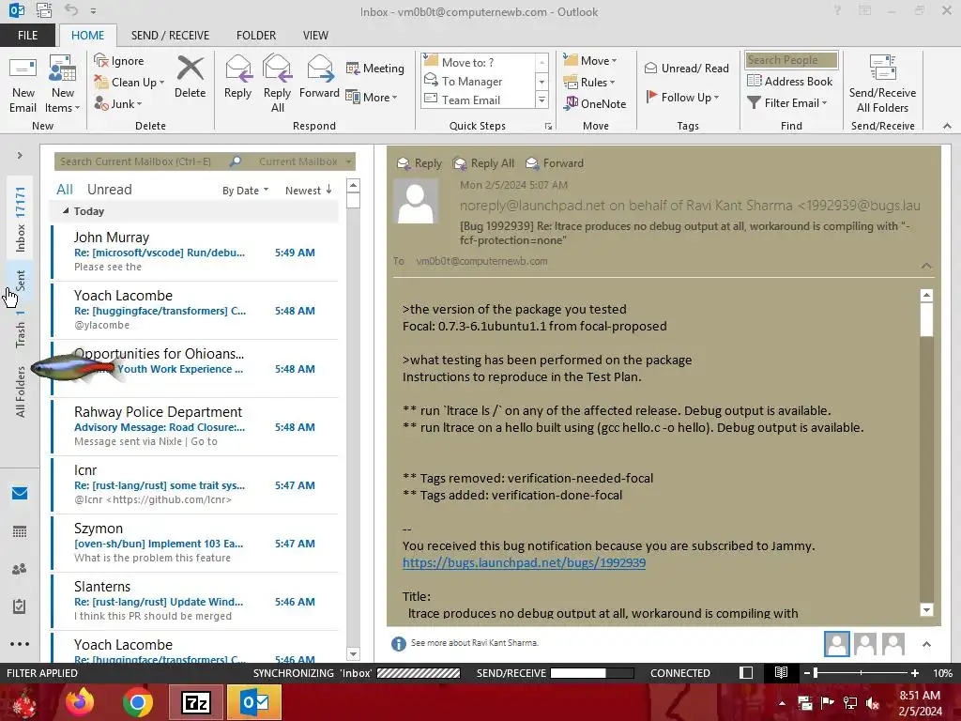Open the More respond options dropdown

click(x=372, y=97)
